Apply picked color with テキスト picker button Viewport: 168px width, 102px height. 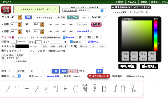(134, 54)
